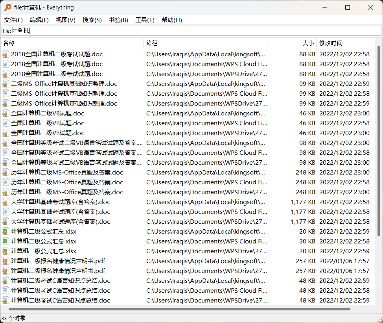The height and width of the screenshot is (323, 383).
Task: Click 257 KB size in AppData kingsoft row
Action: tap(305, 261)
